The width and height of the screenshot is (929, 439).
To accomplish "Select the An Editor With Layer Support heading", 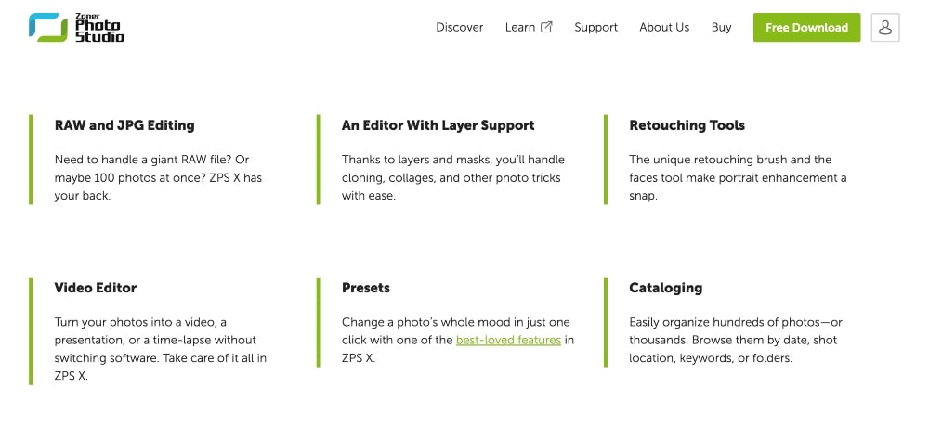I will click(438, 125).
